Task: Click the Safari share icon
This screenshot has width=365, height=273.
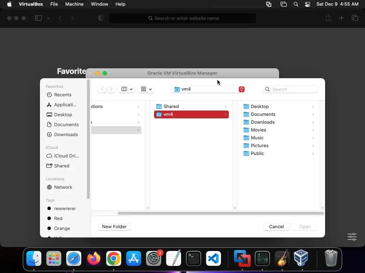Action: coord(328,18)
